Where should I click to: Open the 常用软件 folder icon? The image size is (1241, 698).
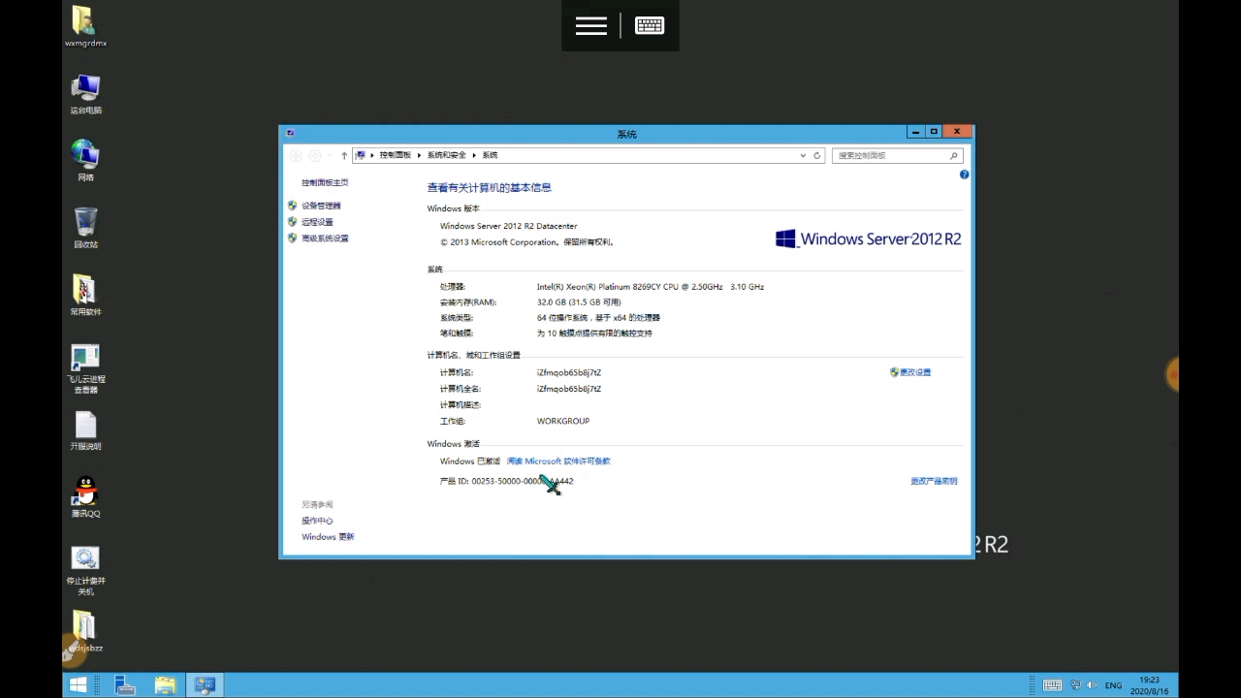pos(85,295)
